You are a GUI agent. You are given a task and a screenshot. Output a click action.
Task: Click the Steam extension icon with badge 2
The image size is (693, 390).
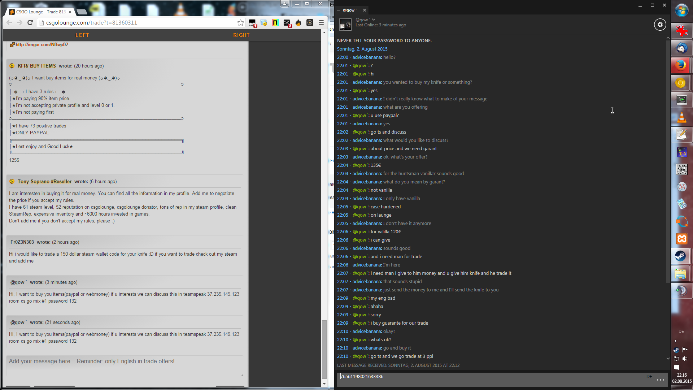(287, 23)
